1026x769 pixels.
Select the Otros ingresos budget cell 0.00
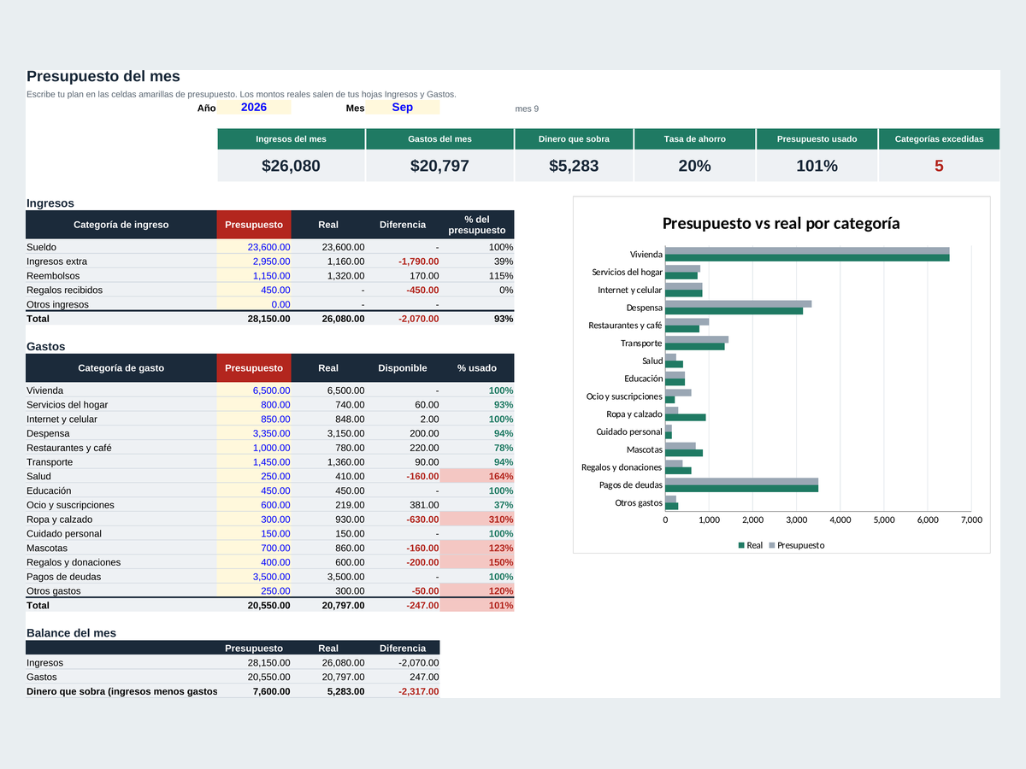pyautogui.click(x=254, y=304)
